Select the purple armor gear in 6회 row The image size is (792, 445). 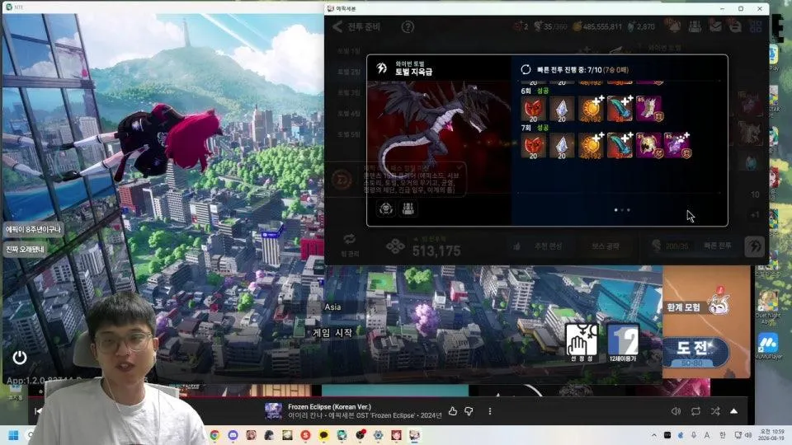tap(648, 109)
